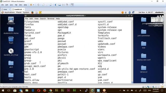Click grub.conf in terminal listing
Screen dimensions: 166x93
[30, 63]
